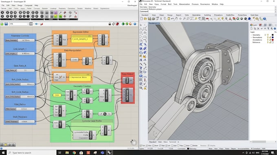
Task: Toggle Annotations layer light bulb visibility
Action: pyautogui.click(x=268, y=40)
